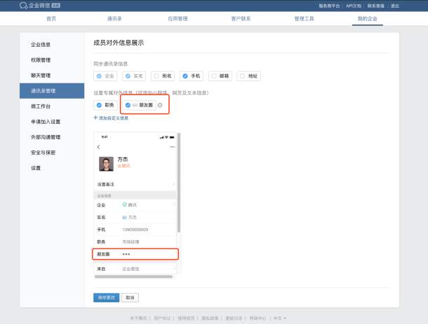
Task: Click the phone preview vertical scrollbar
Action: (179, 183)
